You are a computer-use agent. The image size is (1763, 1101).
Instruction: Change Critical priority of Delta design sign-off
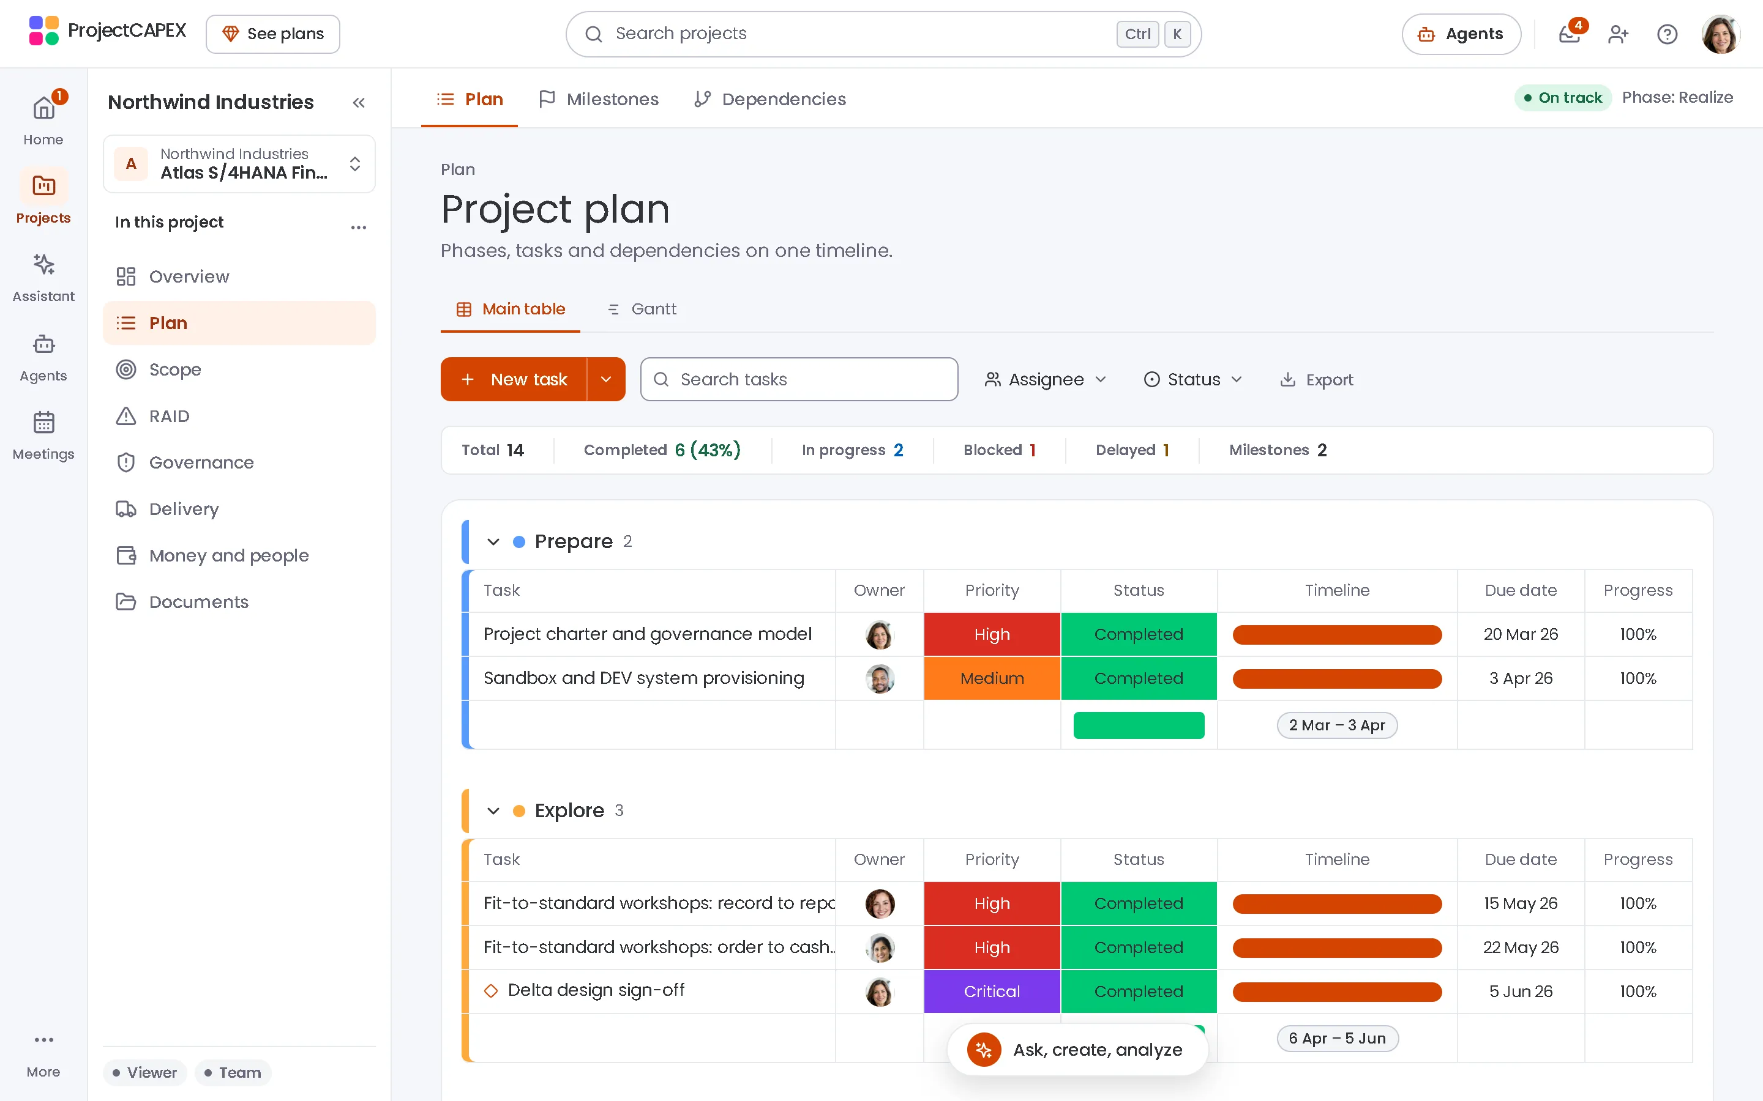[992, 991]
